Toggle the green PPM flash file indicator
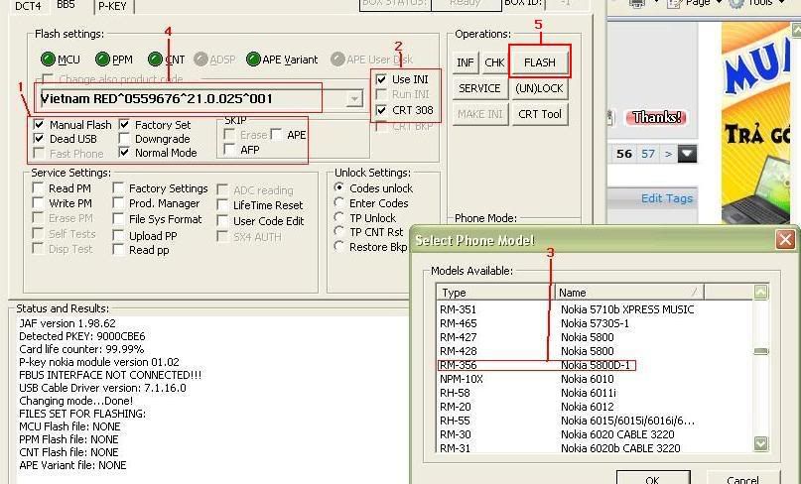Screen dimensions: 801x484 click(x=102, y=60)
